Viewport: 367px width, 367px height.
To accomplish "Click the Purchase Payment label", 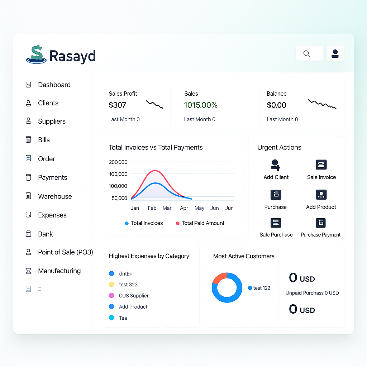I will 320,234.
